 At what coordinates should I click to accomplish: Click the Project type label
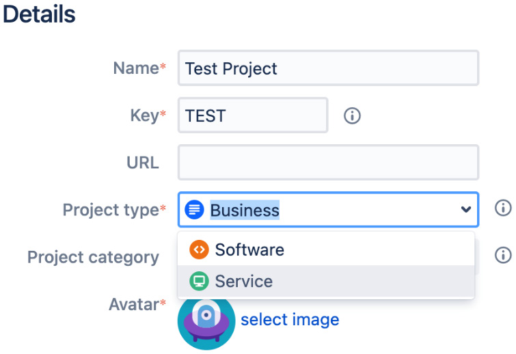click(x=111, y=210)
